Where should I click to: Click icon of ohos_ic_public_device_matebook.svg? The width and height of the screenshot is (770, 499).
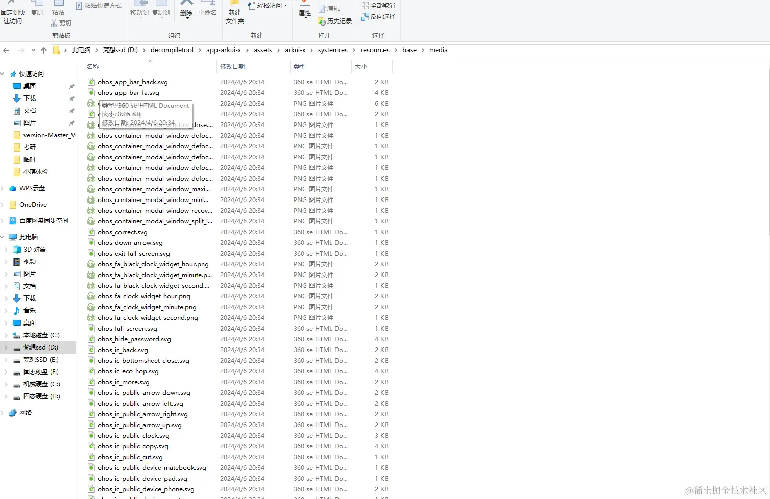click(91, 468)
